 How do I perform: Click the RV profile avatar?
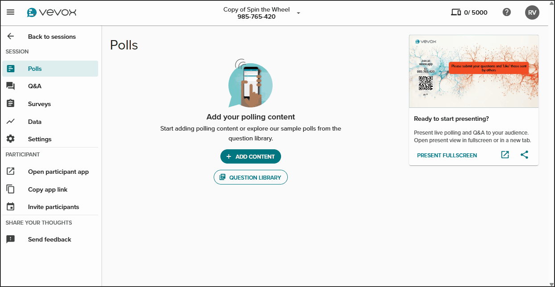click(532, 12)
